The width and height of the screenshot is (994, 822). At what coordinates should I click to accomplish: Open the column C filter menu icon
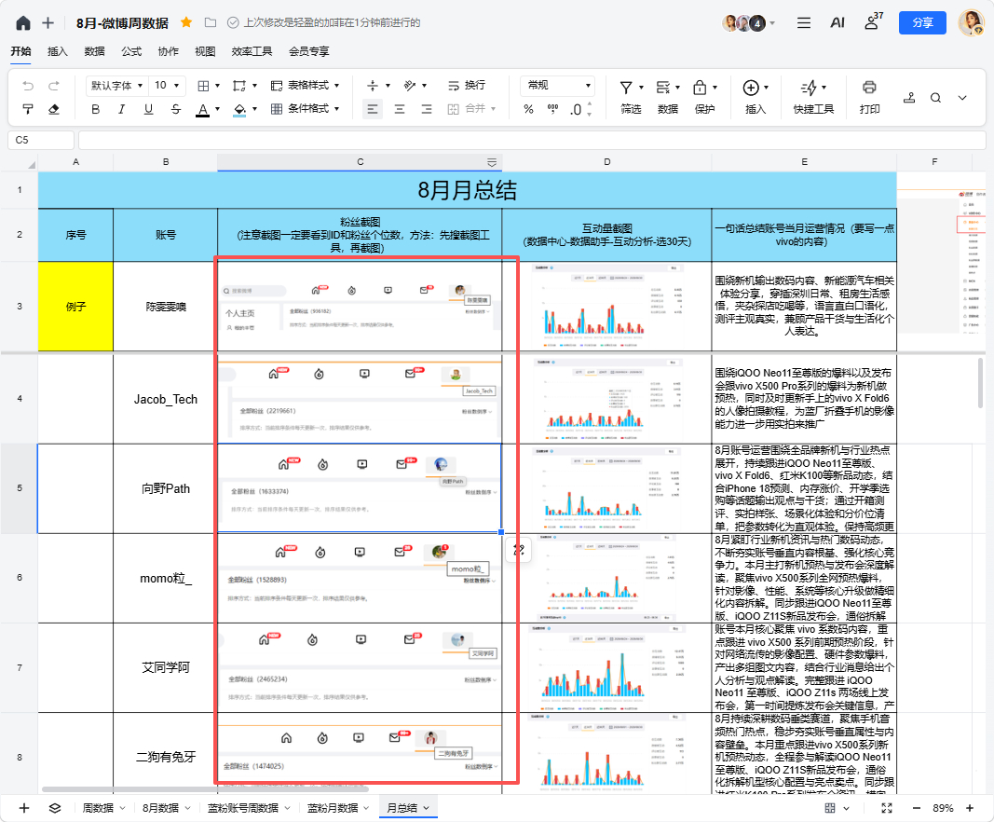coord(491,162)
